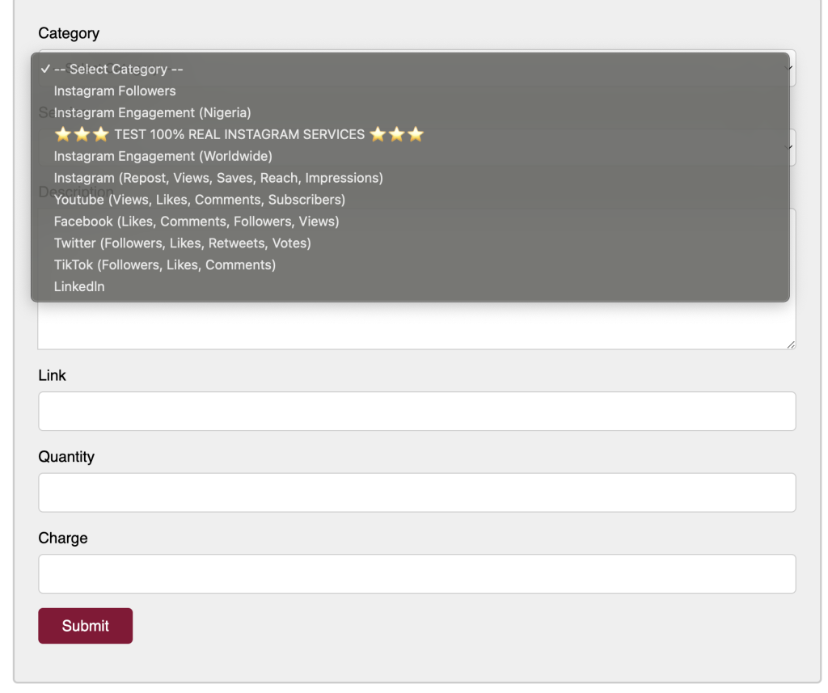Click the Category field label
Screen dimensions: 828x693
click(x=69, y=33)
